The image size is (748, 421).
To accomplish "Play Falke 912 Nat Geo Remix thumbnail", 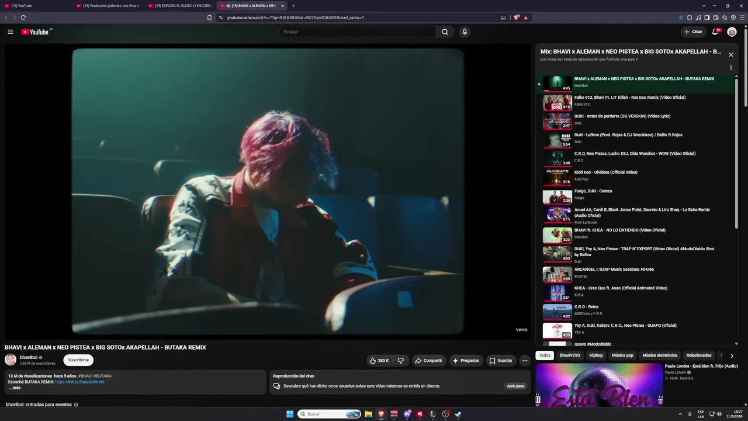I will coord(557,102).
